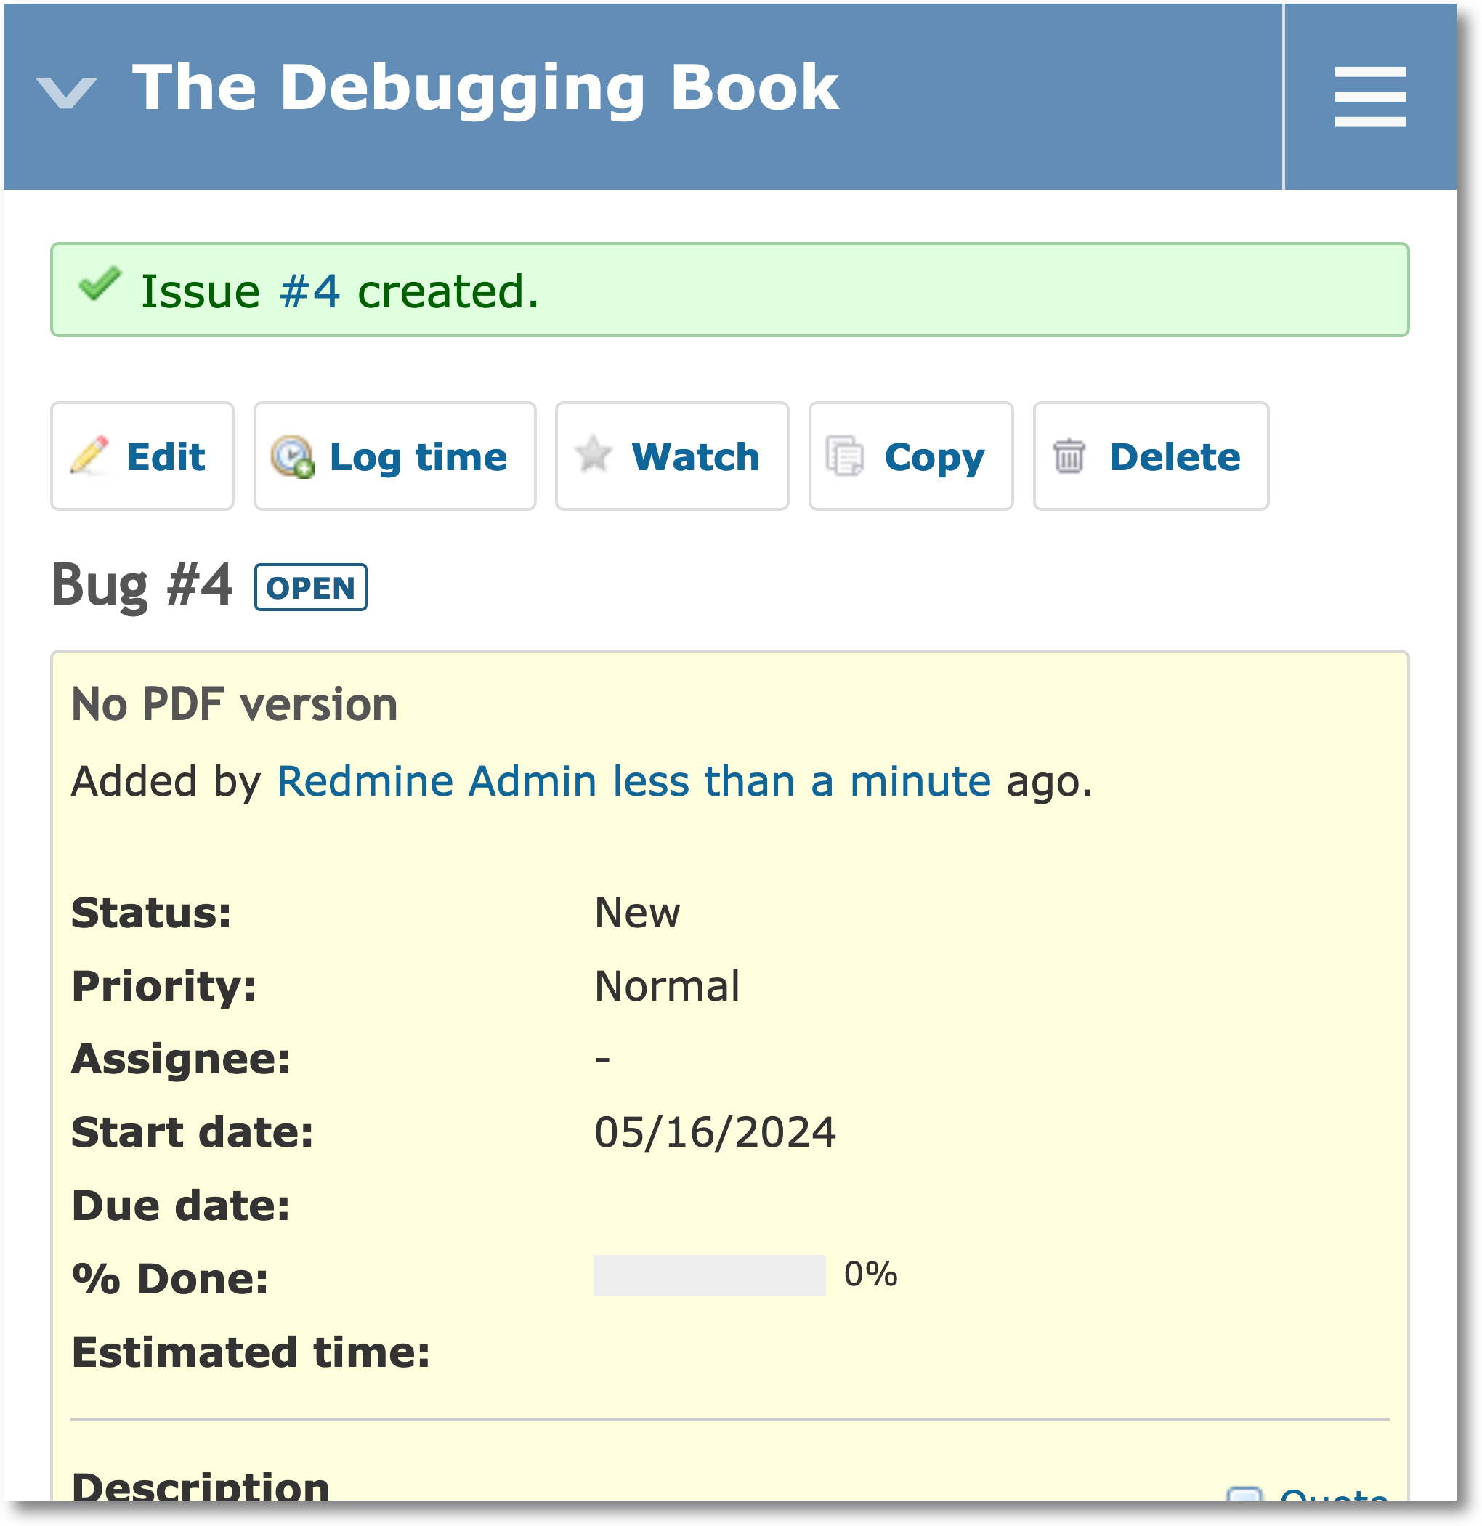The height and width of the screenshot is (1526, 1482).
Task: Follow the #4 issue link
Action: 309,291
